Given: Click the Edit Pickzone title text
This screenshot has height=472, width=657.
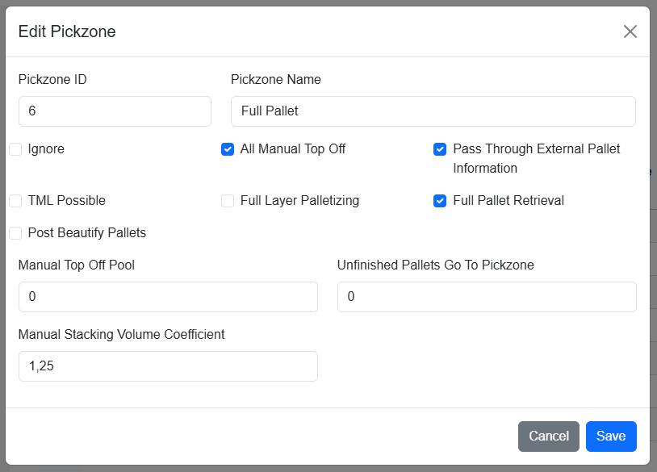Looking at the screenshot, I should [x=67, y=31].
